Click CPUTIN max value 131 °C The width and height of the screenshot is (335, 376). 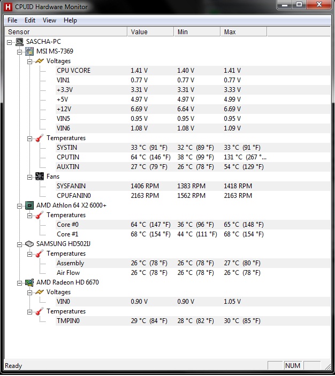(x=245, y=157)
